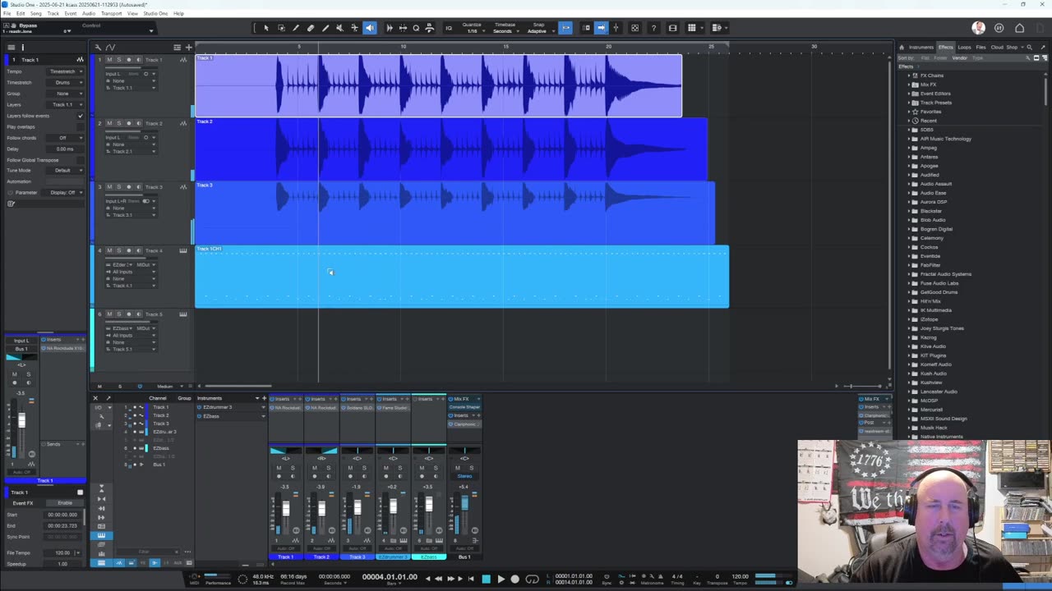Select the Eraser tool

point(311,28)
